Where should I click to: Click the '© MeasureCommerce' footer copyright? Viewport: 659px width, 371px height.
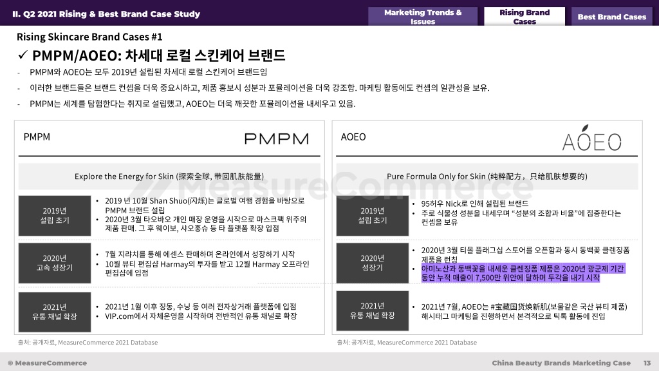tap(47, 363)
